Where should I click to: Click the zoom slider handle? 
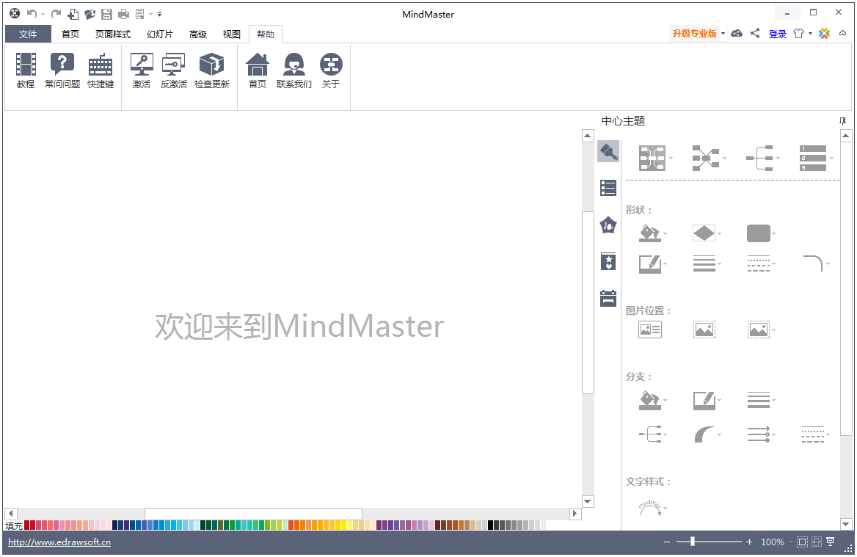click(692, 542)
